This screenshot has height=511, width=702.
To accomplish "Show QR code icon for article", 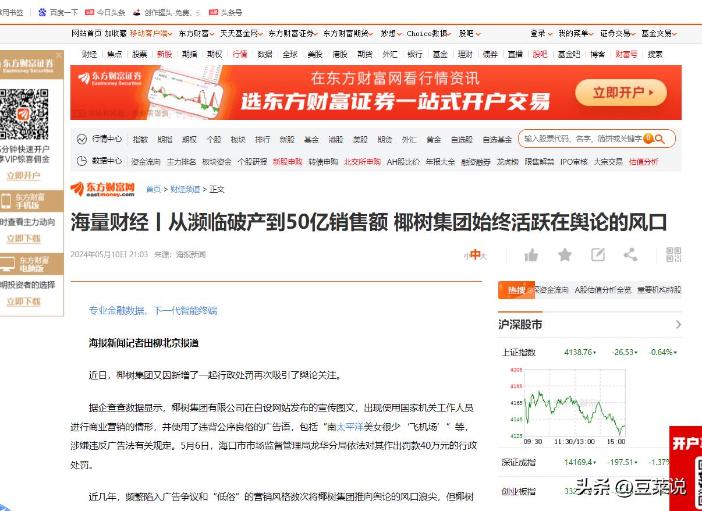I will pos(673,255).
